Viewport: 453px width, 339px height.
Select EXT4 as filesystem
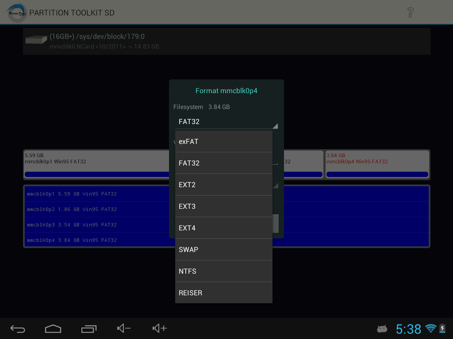point(223,228)
